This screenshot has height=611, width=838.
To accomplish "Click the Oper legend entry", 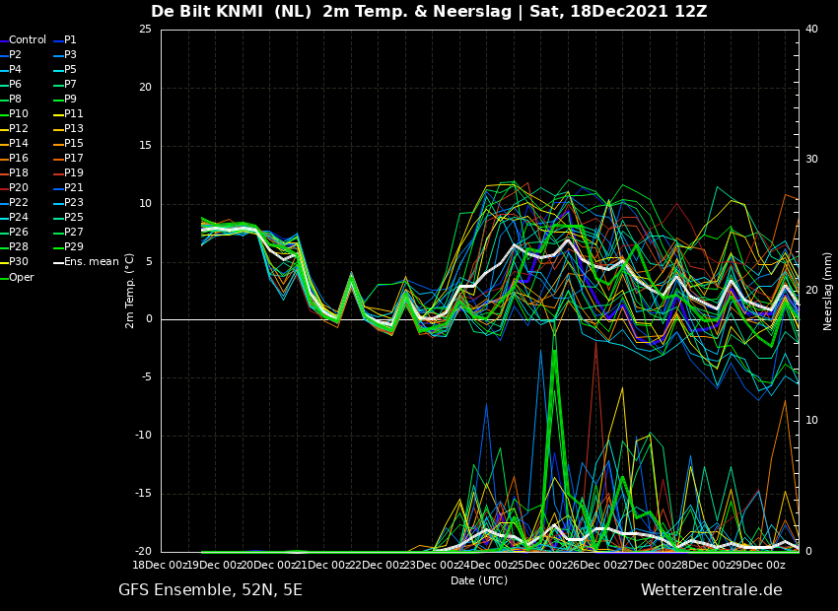I will pos(17,277).
